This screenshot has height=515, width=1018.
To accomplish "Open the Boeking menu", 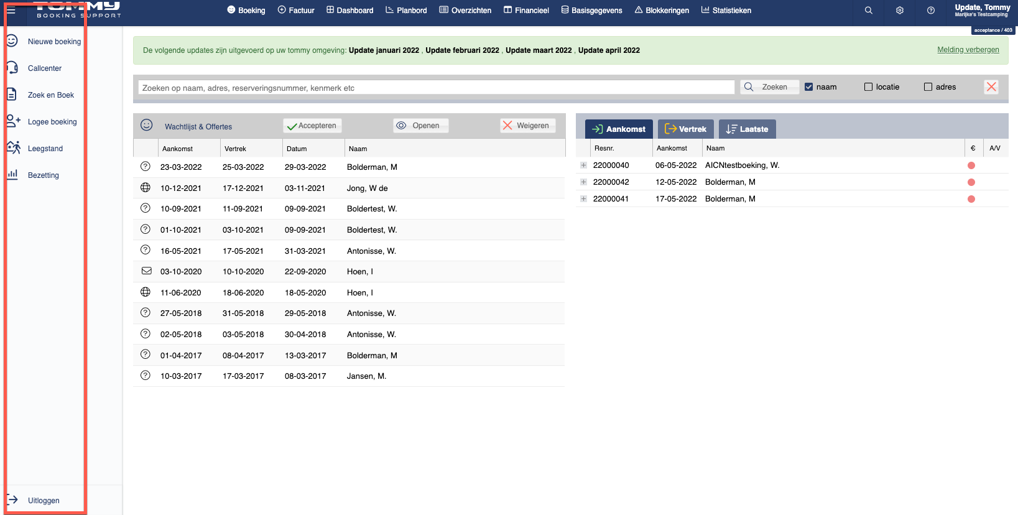I will click(246, 11).
